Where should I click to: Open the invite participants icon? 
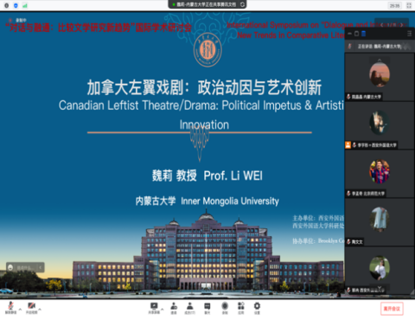[174, 308]
